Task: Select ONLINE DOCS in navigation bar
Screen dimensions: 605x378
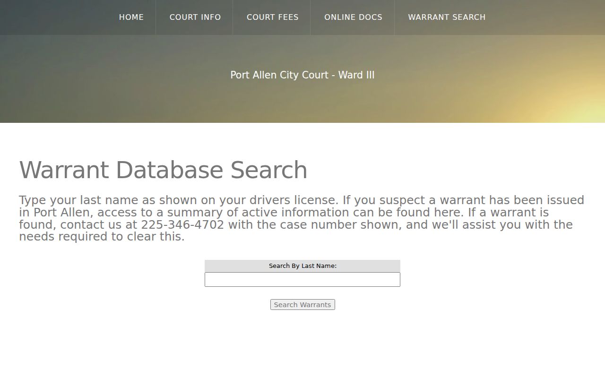Action: click(353, 17)
